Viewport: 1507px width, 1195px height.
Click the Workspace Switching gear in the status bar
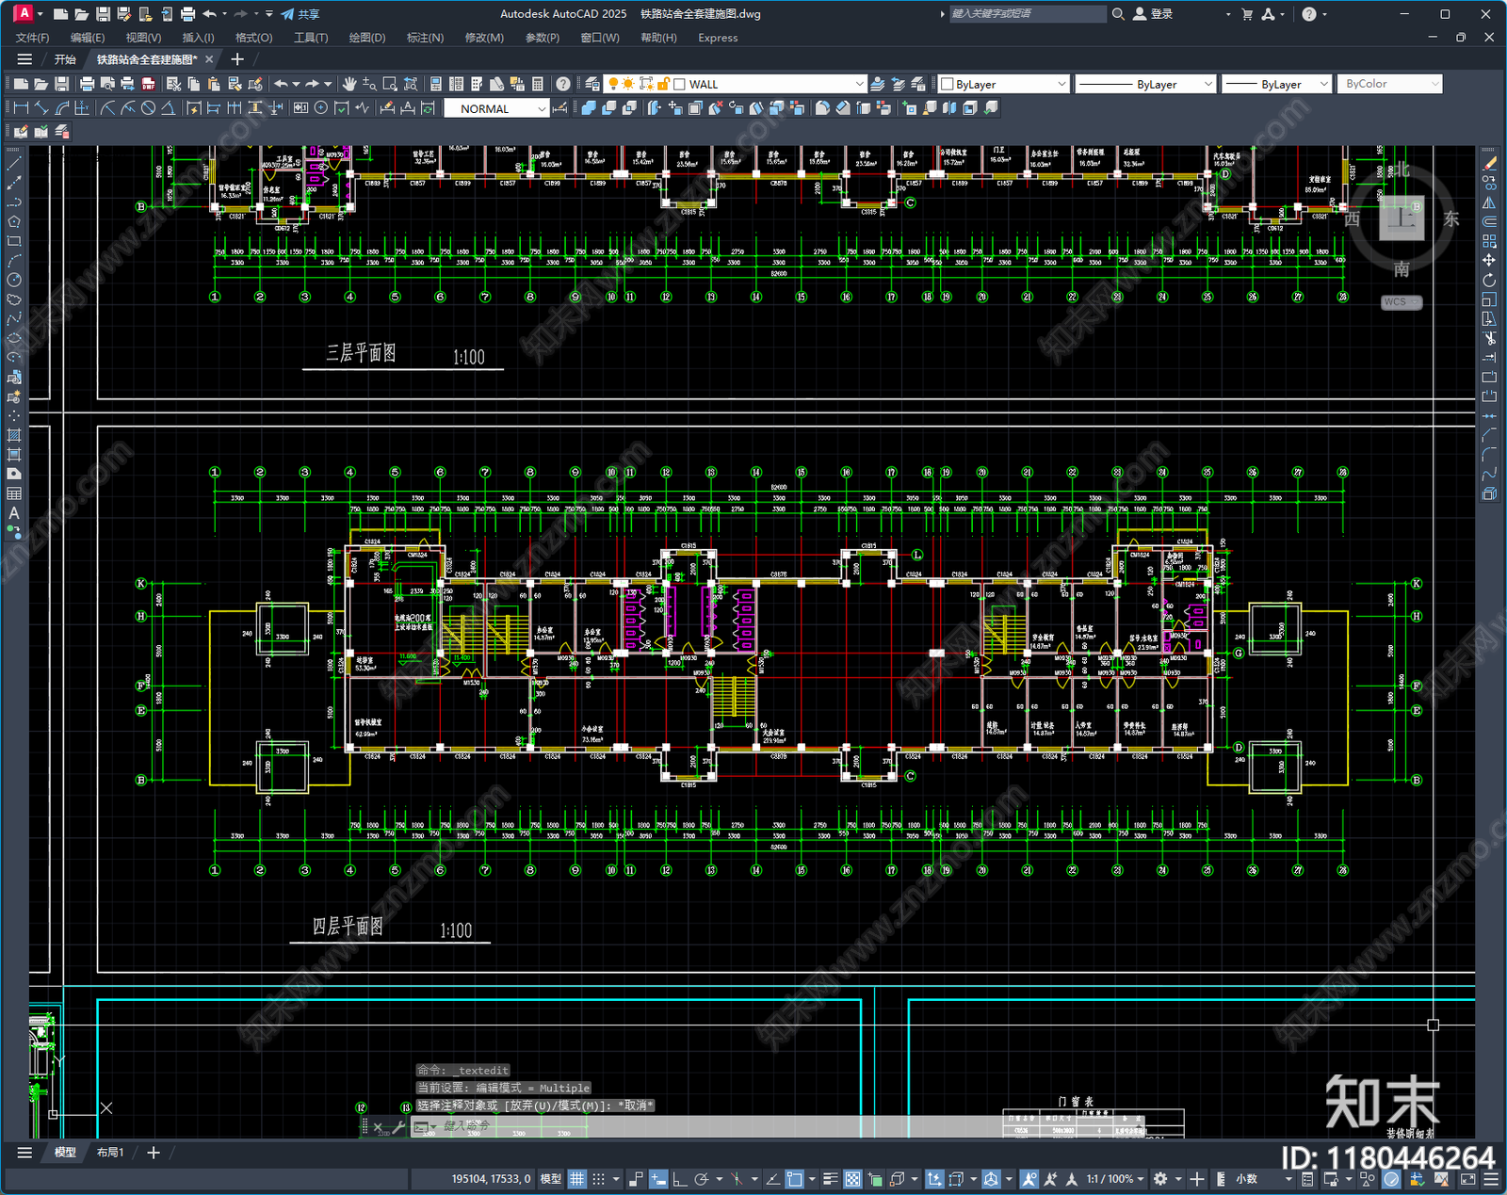[1160, 1179]
